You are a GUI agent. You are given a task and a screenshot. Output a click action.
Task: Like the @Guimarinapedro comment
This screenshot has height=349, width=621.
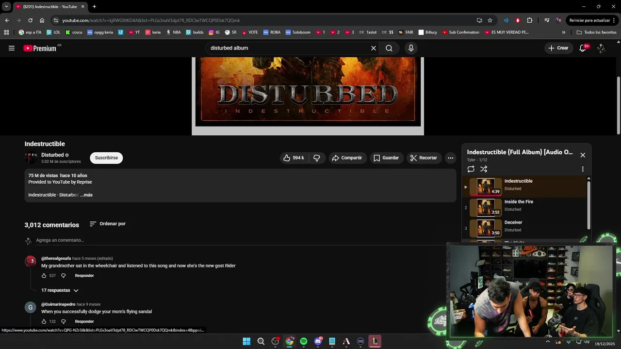pyautogui.click(x=44, y=321)
